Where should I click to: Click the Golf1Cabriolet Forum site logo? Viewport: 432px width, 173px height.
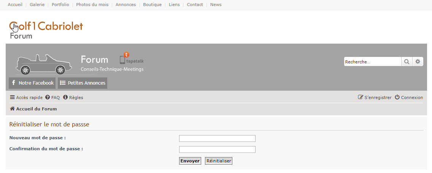46,30
